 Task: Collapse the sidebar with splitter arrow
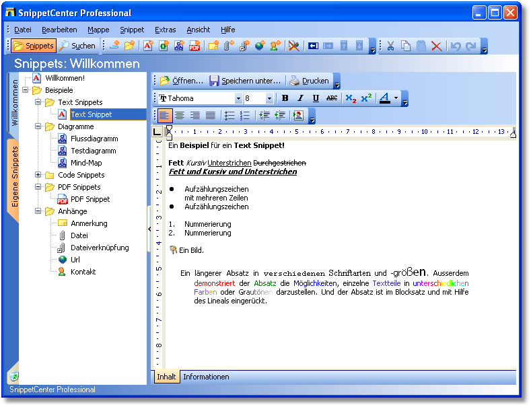click(x=149, y=229)
